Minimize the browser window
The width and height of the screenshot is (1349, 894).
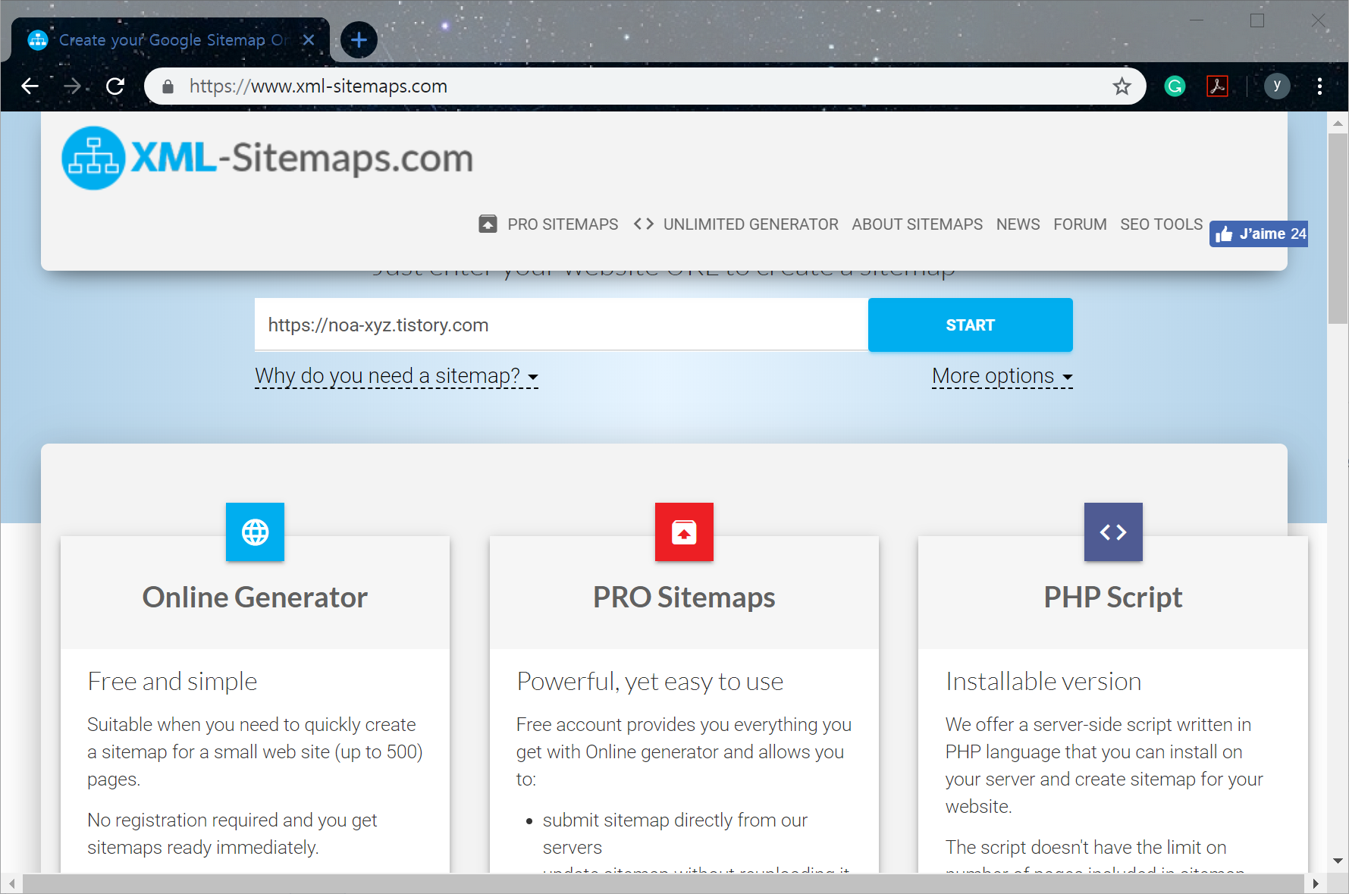[x=1197, y=20]
